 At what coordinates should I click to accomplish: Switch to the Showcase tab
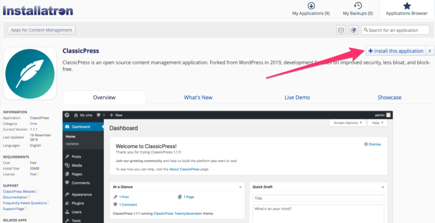[x=389, y=97]
